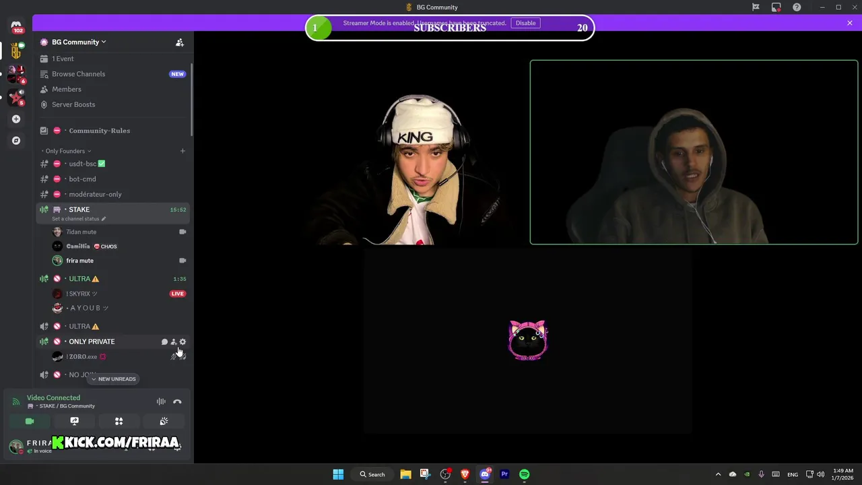This screenshot has width=862, height=485.
Task: Click own user avatar in the user panel
Action: (16, 446)
